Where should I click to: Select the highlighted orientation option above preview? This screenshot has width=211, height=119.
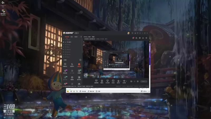(93, 37)
